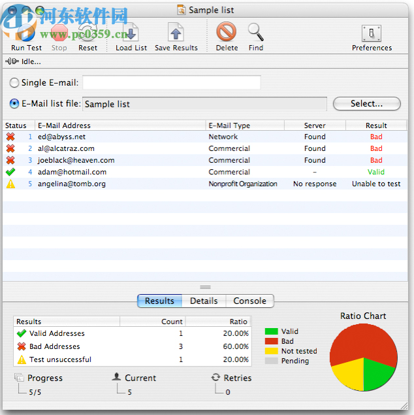The height and width of the screenshot is (415, 414).
Task: Click the warning icon for angelina@tomb.org
Action: click(x=10, y=184)
